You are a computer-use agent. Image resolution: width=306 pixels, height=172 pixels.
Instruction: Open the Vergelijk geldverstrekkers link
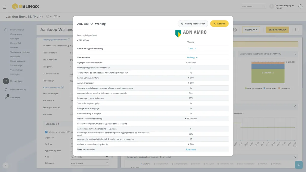pyautogui.click(x=56, y=40)
